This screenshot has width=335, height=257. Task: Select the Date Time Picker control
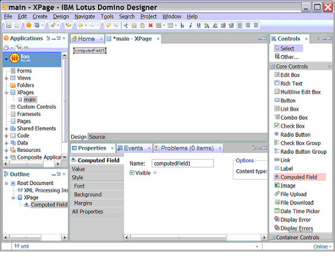pyautogui.click(x=297, y=211)
